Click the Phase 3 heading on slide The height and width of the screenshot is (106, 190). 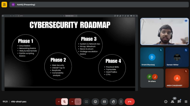[x=89, y=39]
